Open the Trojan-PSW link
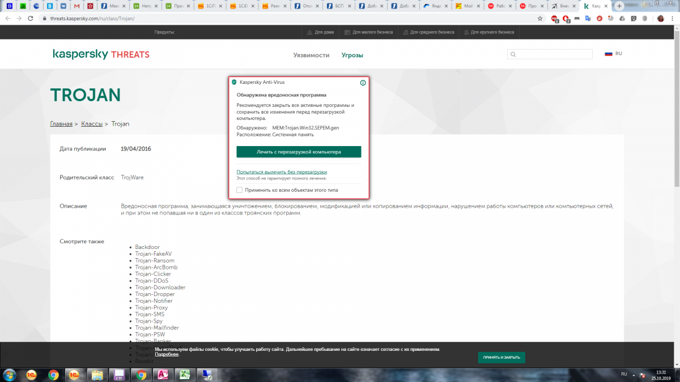This screenshot has width=680, height=382. tap(150, 334)
